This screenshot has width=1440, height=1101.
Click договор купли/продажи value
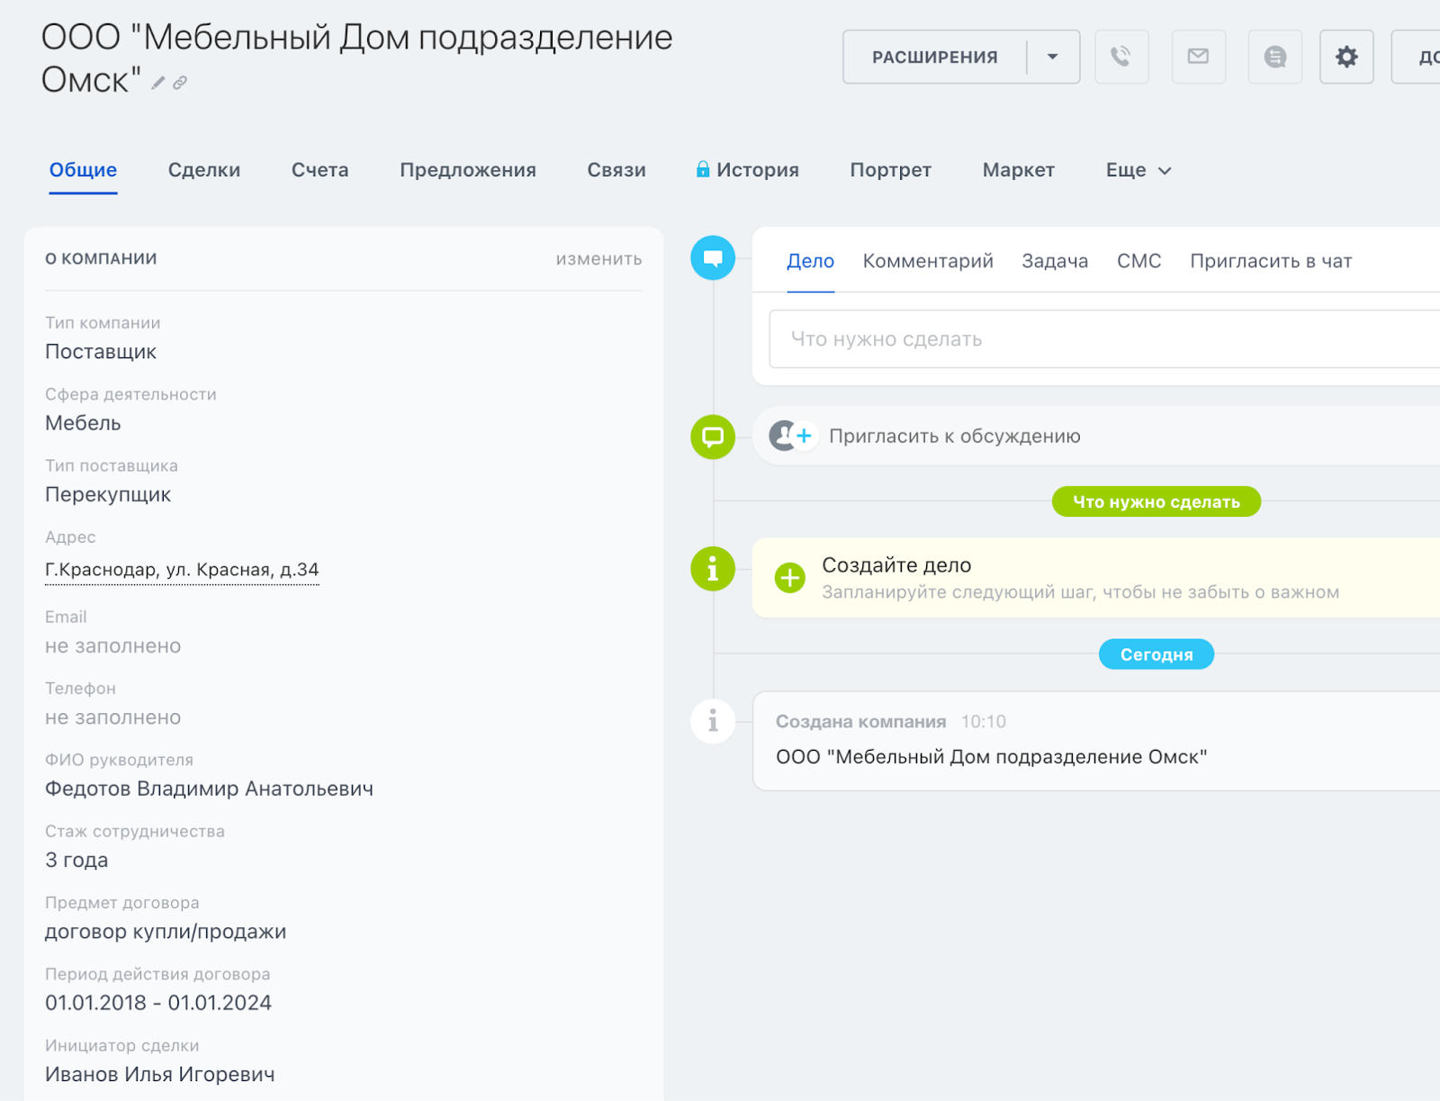tap(166, 932)
